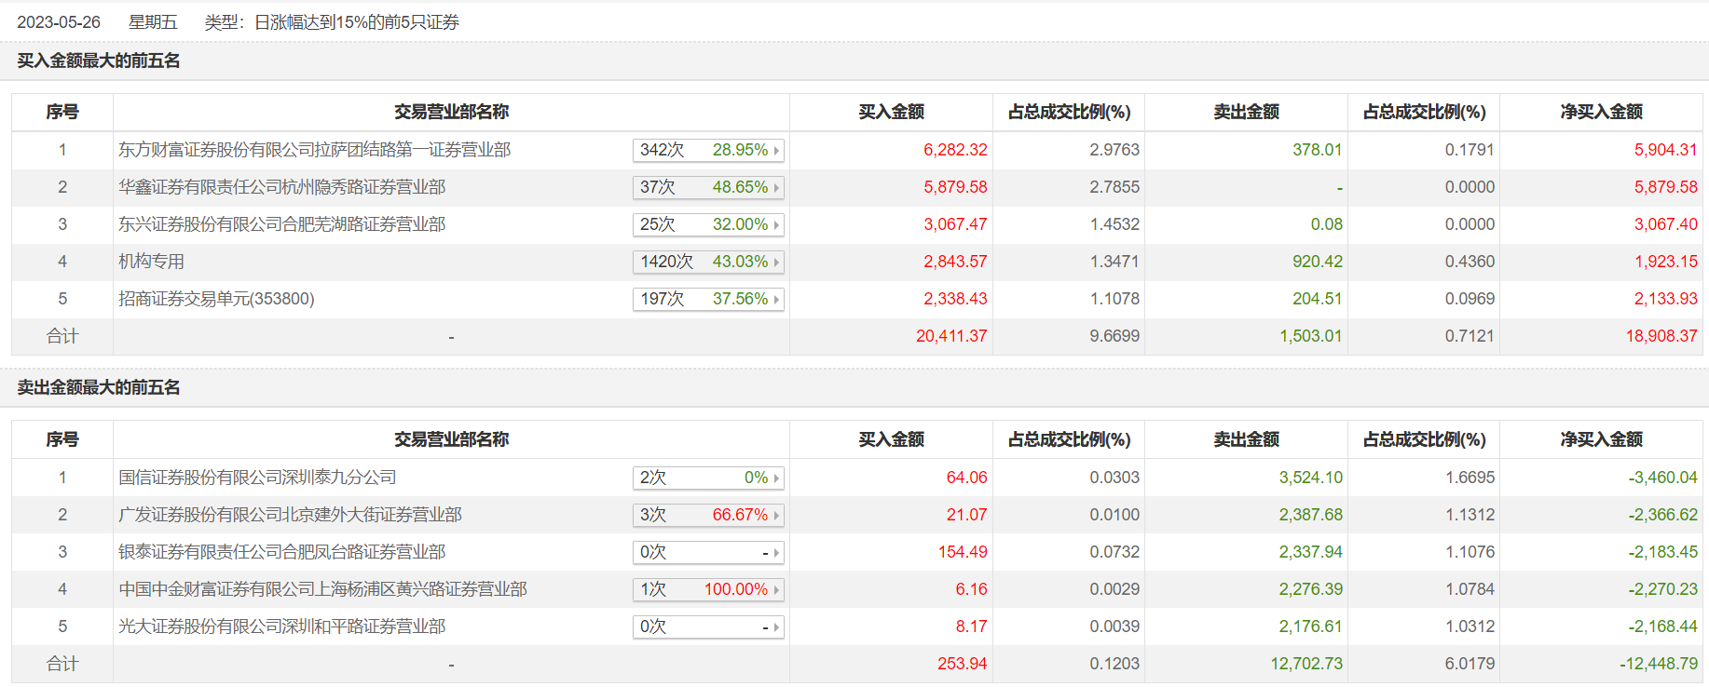
Task: Click the 买入金额最大的前五名 section heading
Action: [x=99, y=61]
